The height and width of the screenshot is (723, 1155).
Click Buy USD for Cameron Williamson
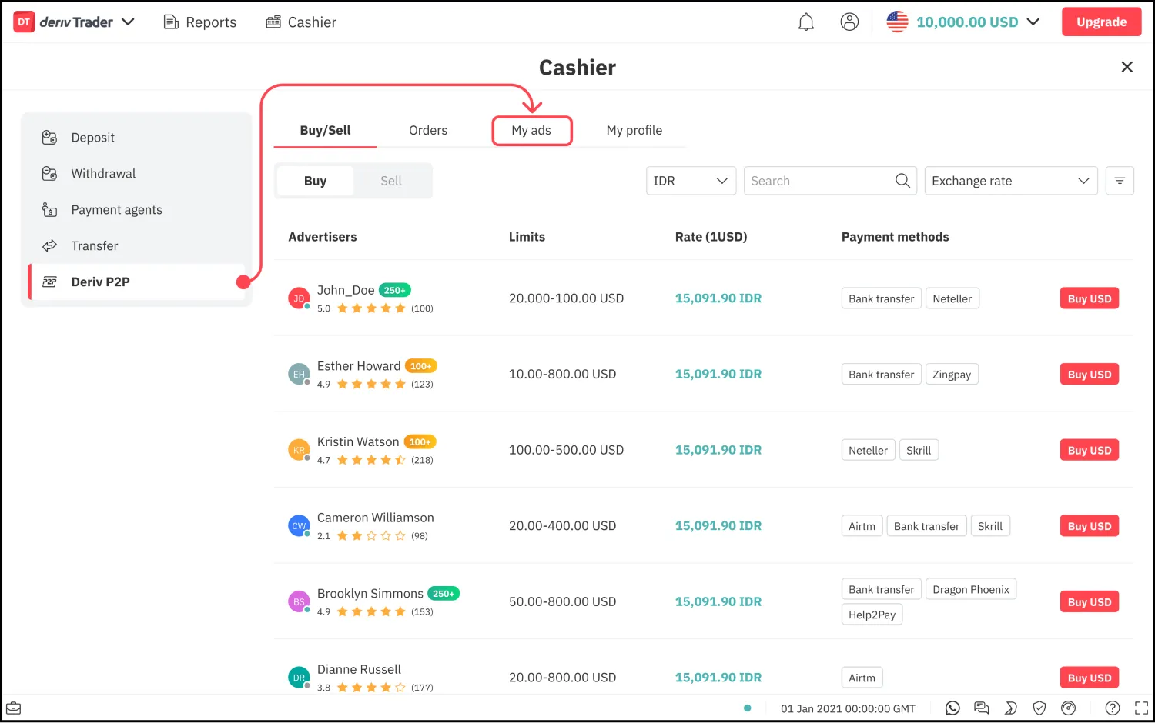pyautogui.click(x=1090, y=526)
